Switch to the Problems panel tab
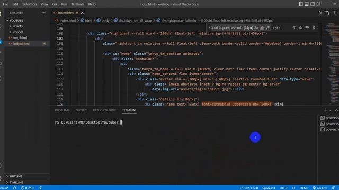Image resolution: width=339 pixels, height=190 pixels. pyautogui.click(x=62, y=110)
